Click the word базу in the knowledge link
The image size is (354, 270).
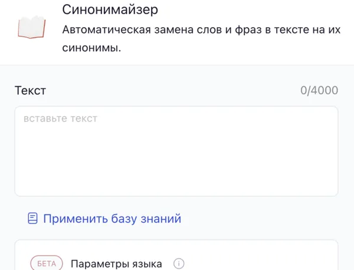pos(124,219)
